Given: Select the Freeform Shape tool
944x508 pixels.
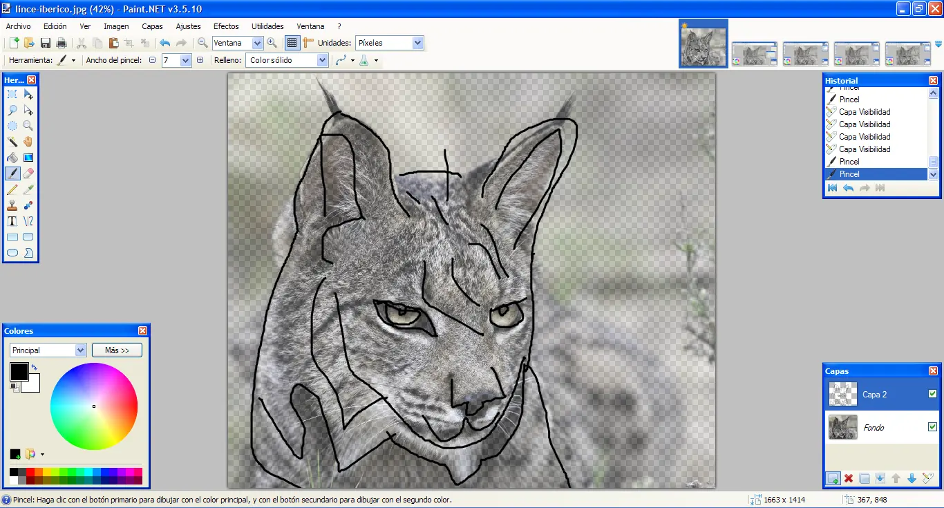Looking at the screenshot, I should [28, 253].
